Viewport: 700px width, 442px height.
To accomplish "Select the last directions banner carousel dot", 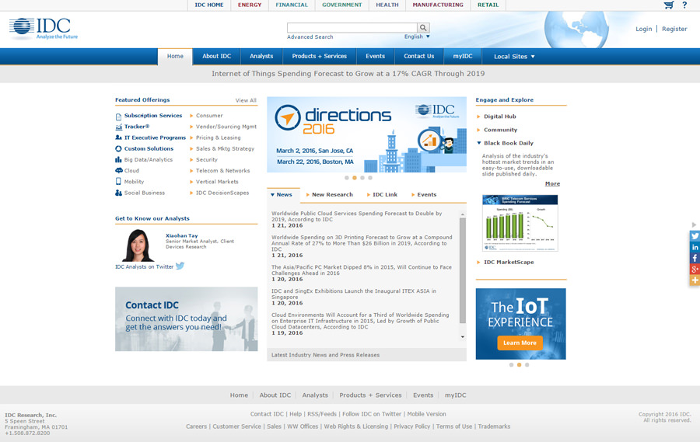I will (370, 178).
